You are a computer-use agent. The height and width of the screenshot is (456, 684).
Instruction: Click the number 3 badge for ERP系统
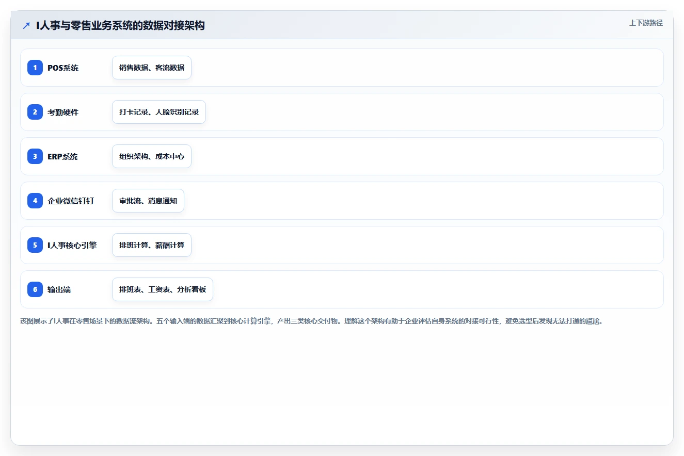(35, 156)
